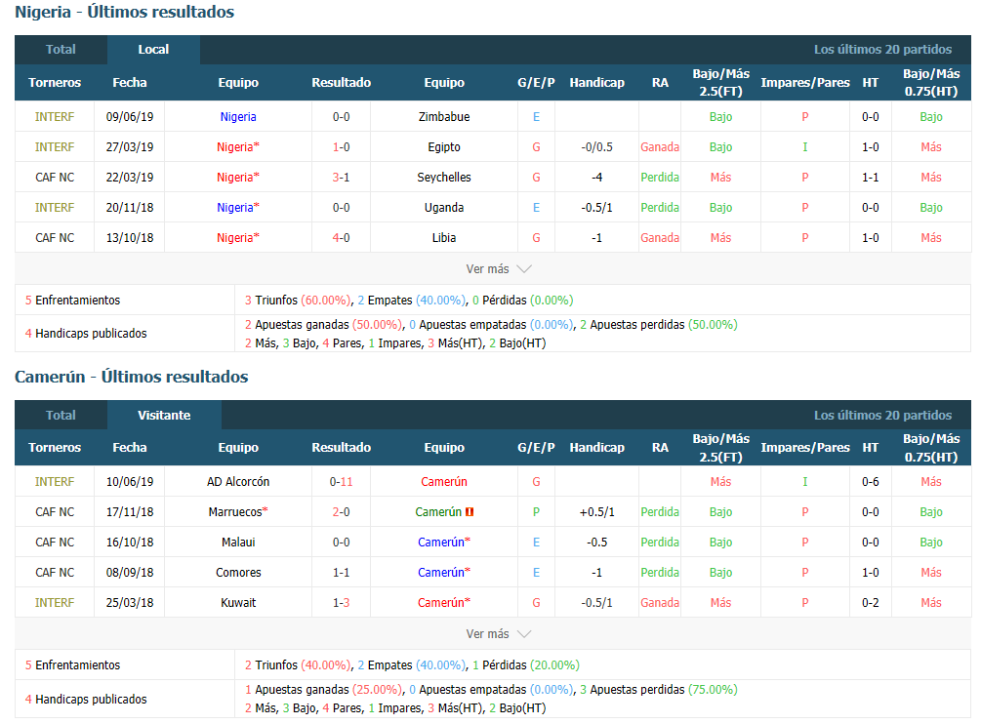This screenshot has width=981, height=724.
Task: Click 3 Apuestas perdidas (75.00%) text
Action: tap(658, 690)
